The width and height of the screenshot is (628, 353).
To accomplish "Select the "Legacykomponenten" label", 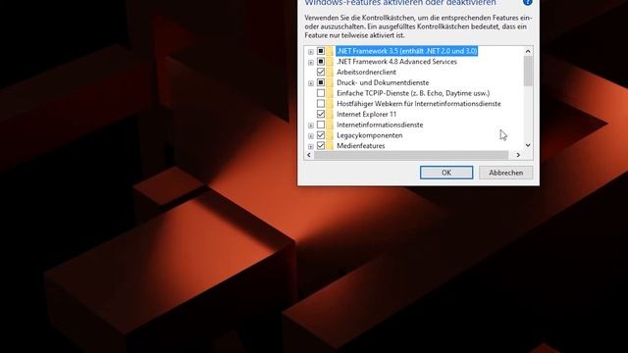I will 369,135.
